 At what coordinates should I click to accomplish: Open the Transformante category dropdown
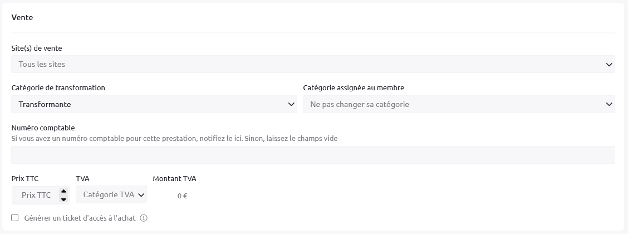(x=154, y=104)
